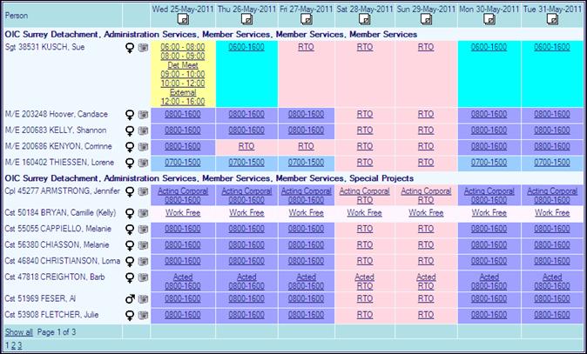Open the day icon under Sat 28-May-2011
The width and height of the screenshot is (587, 354).
tap(364, 19)
